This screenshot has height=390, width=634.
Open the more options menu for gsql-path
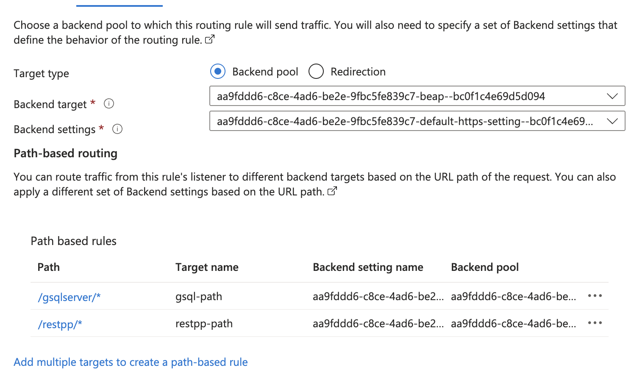point(595,296)
